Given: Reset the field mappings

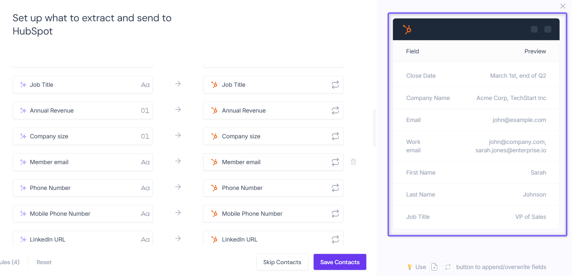Looking at the screenshot, I should tap(44, 262).
